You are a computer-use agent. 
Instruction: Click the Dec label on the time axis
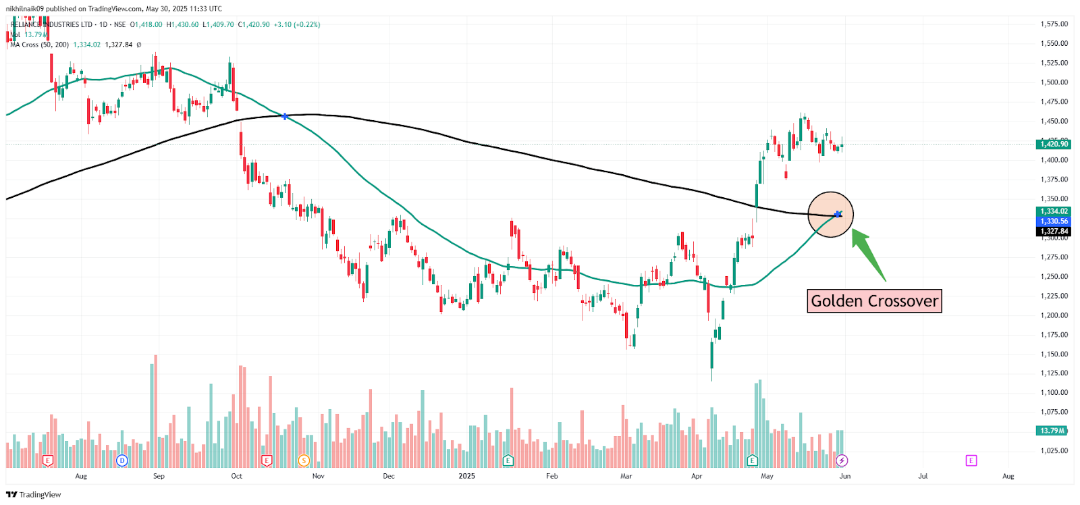(x=389, y=476)
